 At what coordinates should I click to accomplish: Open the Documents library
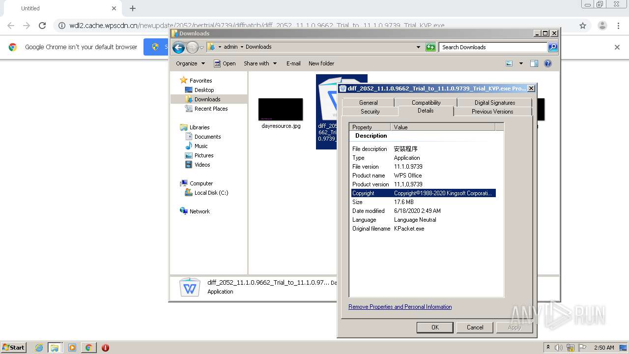click(x=207, y=137)
